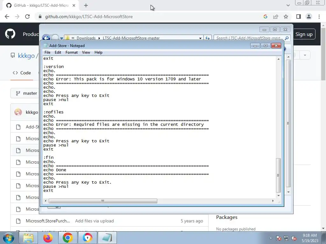Close the GitHub browser tab
The height and width of the screenshot is (244, 326).
[x=74, y=5]
